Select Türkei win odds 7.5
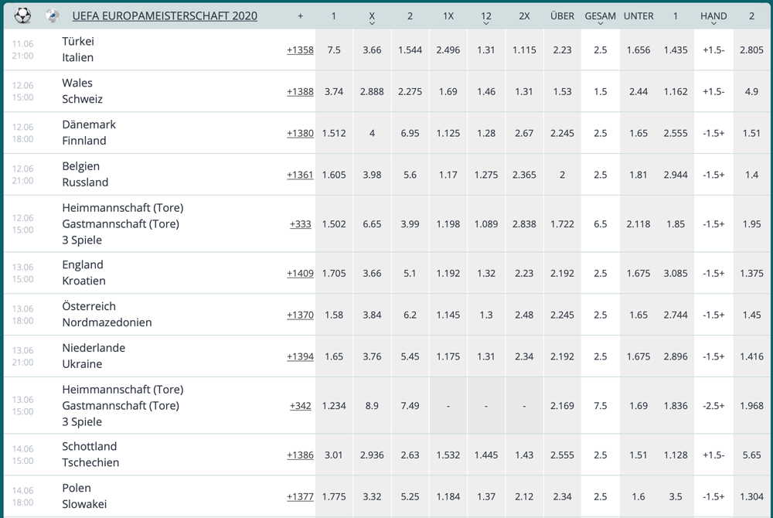Image resolution: width=773 pixels, height=518 pixels. (x=334, y=49)
